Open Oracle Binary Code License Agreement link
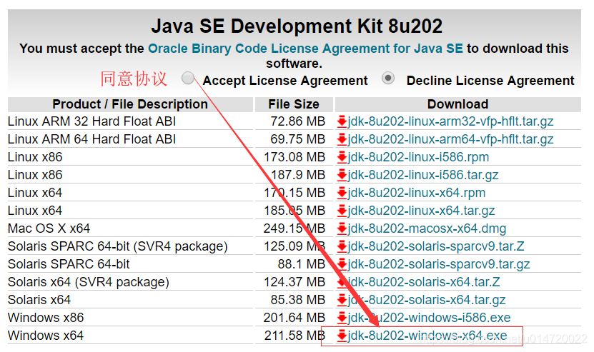The image size is (594, 352). coord(305,49)
